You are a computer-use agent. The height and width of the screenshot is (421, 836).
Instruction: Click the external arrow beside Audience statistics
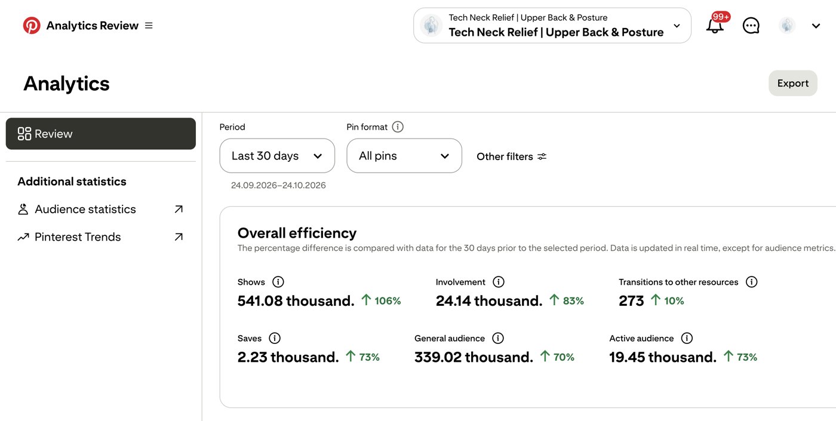178,209
